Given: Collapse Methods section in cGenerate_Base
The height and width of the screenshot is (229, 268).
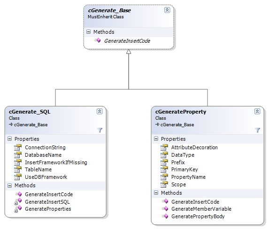Looking at the screenshot, I should point(88,31).
